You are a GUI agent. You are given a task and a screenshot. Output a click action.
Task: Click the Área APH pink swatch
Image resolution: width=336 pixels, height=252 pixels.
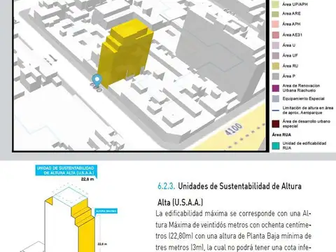[276, 24]
